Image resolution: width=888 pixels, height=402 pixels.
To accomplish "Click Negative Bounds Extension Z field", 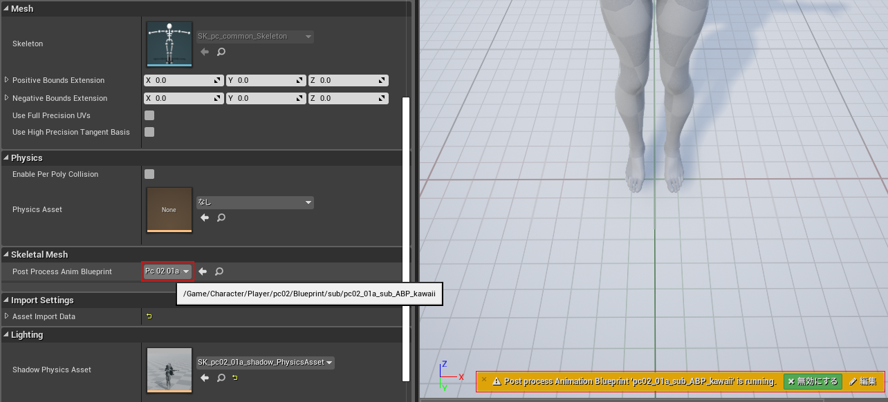I will (348, 98).
